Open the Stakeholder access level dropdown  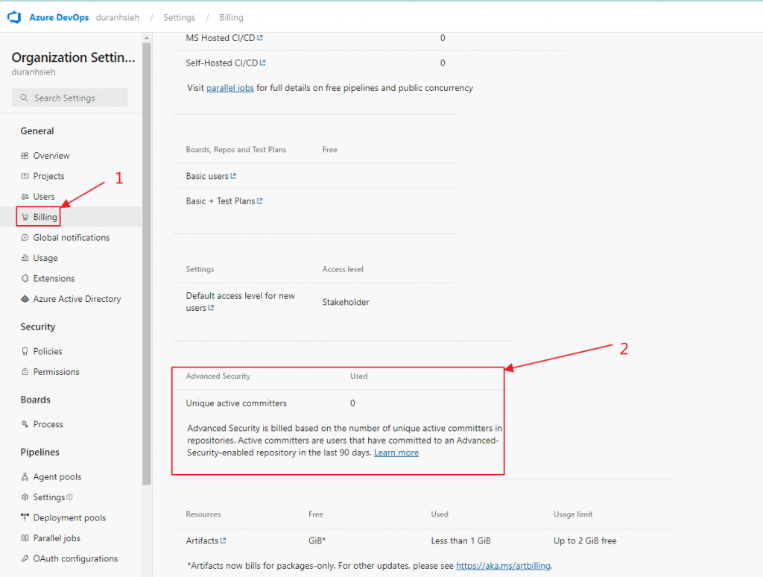pos(346,303)
